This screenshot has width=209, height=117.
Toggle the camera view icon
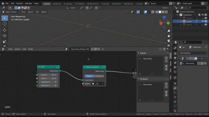[x=169, y=41]
